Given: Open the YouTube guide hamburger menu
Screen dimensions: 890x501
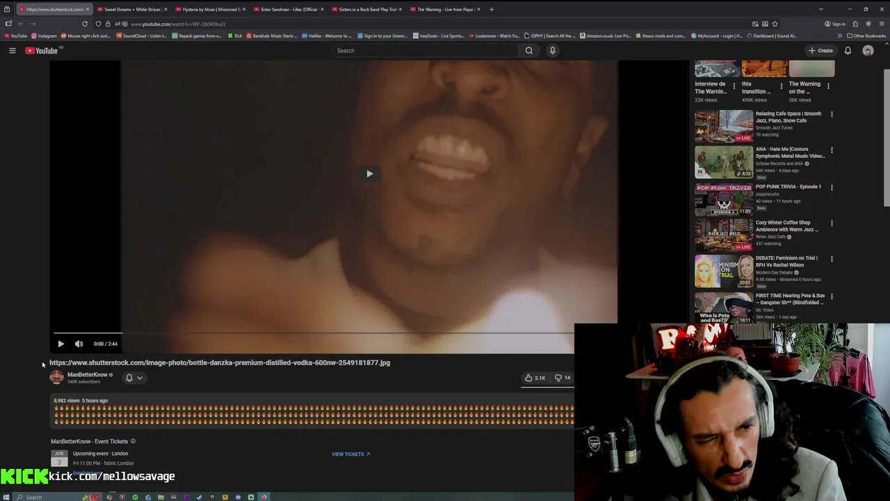Looking at the screenshot, I should coord(12,50).
